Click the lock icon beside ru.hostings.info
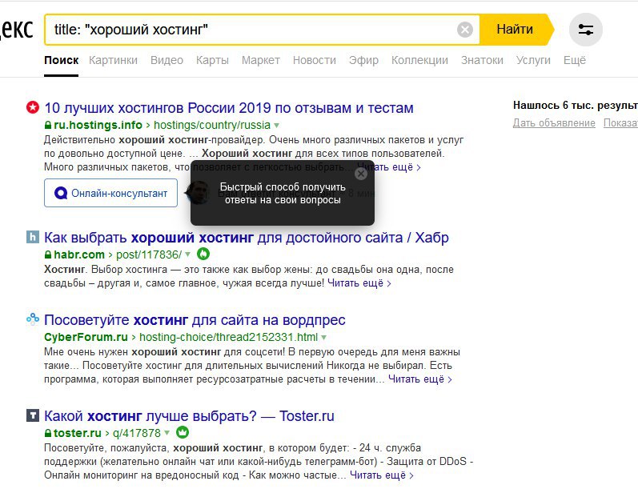 (47, 125)
